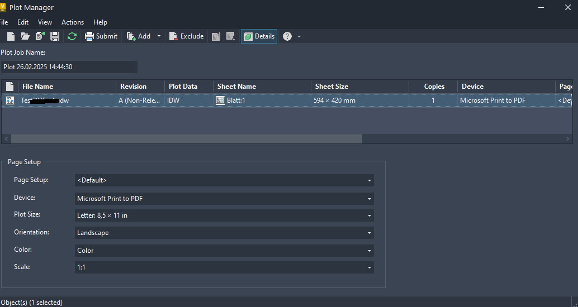The width and height of the screenshot is (578, 307).
Task: Open the Page Setup dropdown
Action: pos(224,180)
